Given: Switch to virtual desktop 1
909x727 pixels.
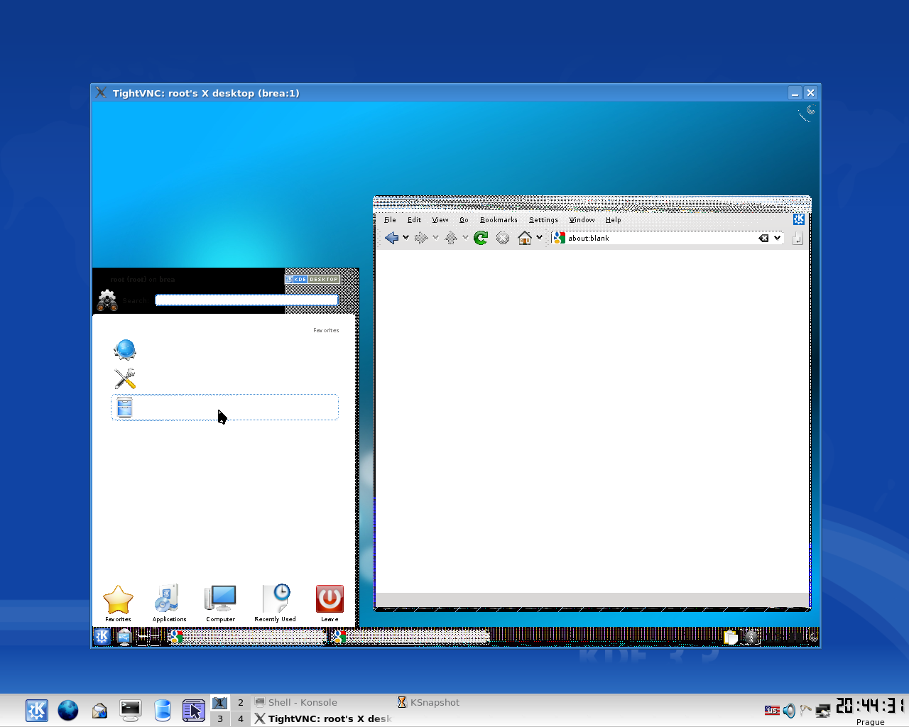Looking at the screenshot, I should pyautogui.click(x=220, y=702).
